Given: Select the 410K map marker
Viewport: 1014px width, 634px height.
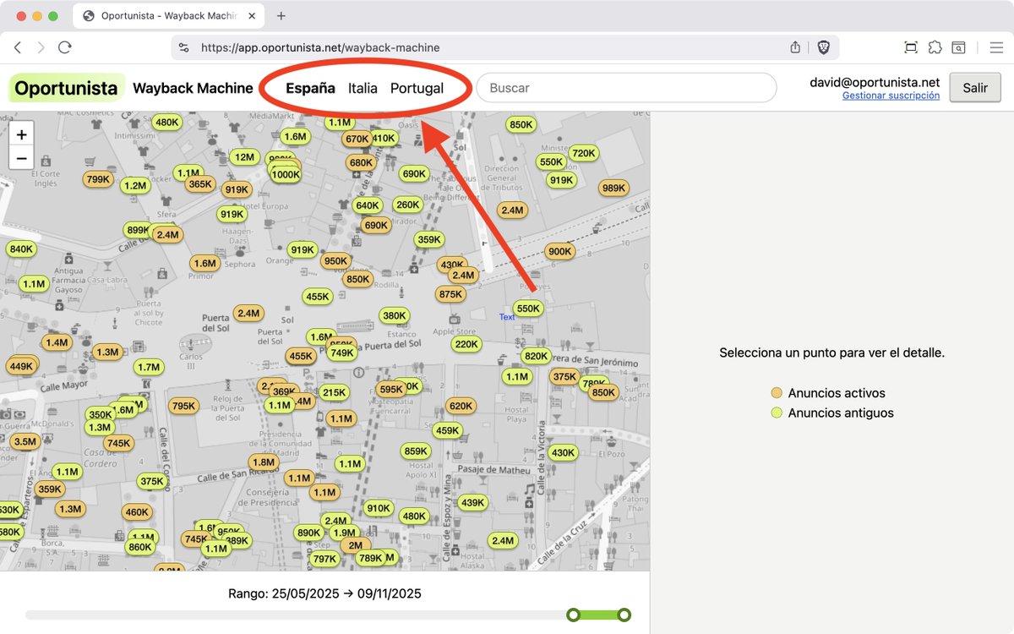Looking at the screenshot, I should point(384,138).
